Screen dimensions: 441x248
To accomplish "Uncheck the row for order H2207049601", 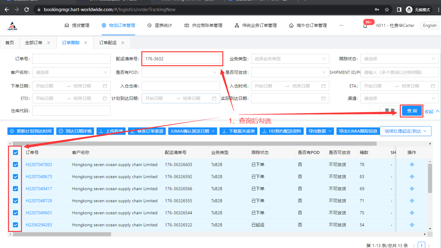I will coord(15,213).
